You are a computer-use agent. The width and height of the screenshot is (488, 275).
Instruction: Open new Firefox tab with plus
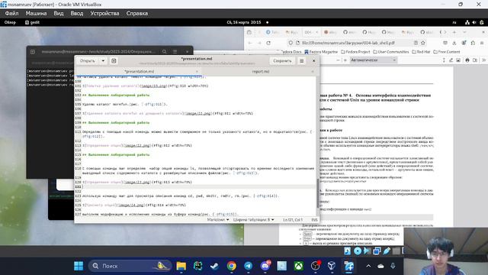pos(454,32)
